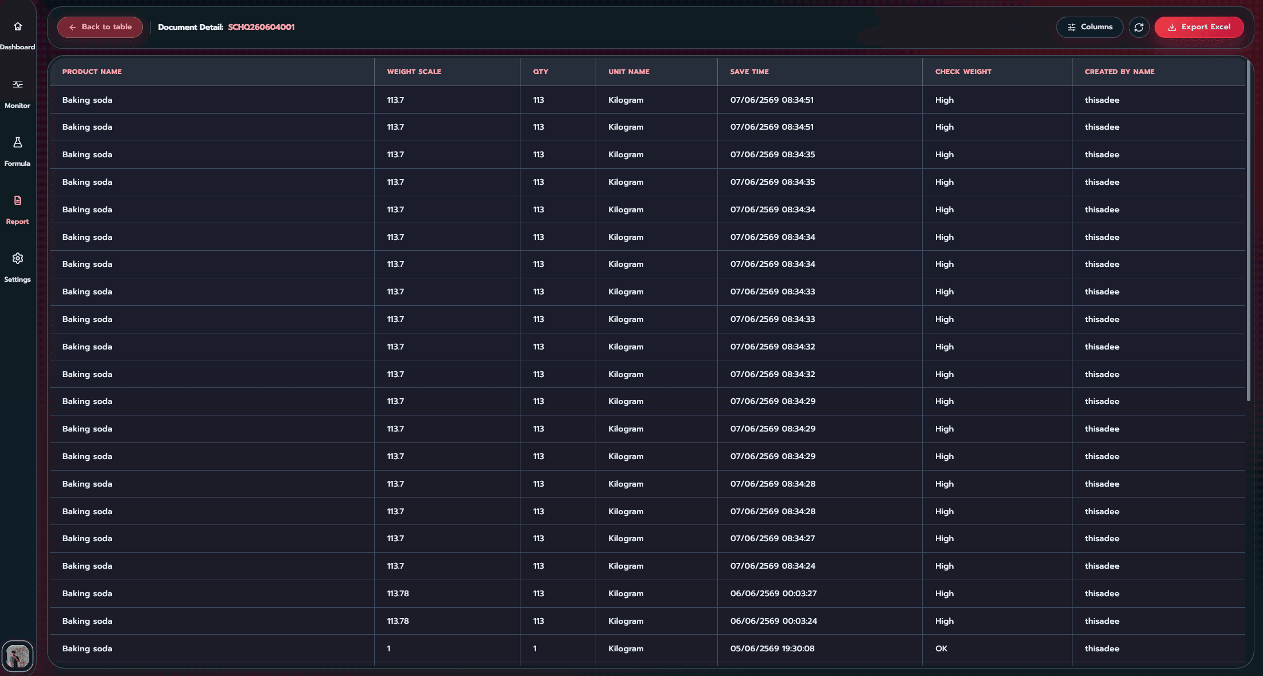Sort by Weight Scale column header
The image size is (1263, 676).
(x=414, y=72)
